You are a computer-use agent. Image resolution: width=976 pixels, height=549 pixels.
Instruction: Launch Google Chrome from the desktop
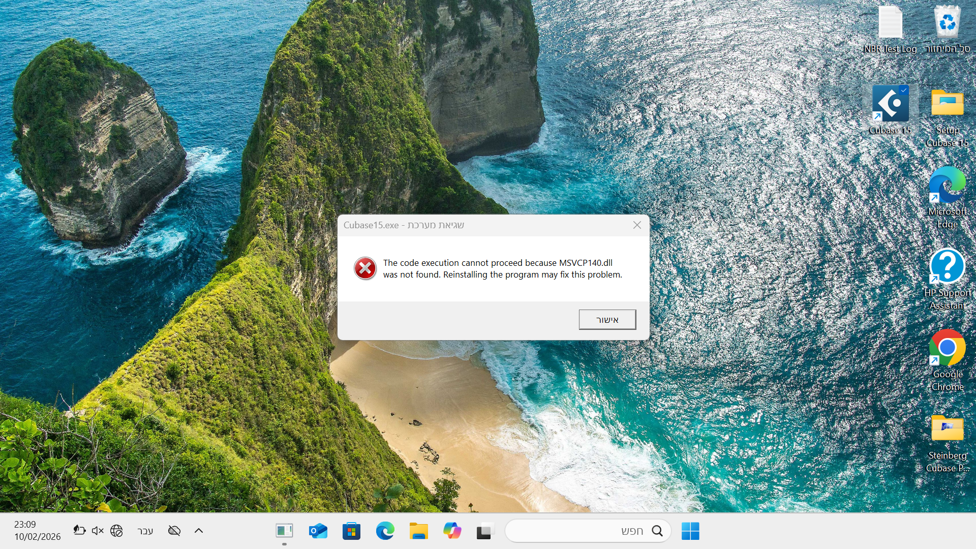pyautogui.click(x=947, y=348)
